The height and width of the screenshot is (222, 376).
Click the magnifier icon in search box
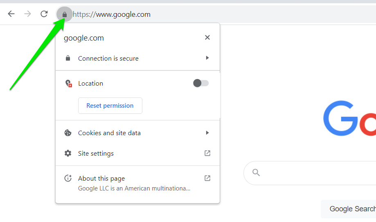point(256,172)
